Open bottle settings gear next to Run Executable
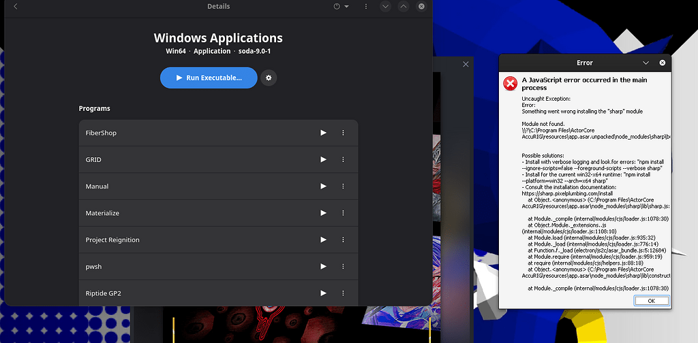Viewport: 698px width, 343px height. pyautogui.click(x=269, y=78)
